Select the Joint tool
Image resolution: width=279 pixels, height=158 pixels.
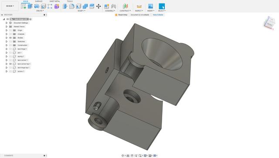[113, 6]
